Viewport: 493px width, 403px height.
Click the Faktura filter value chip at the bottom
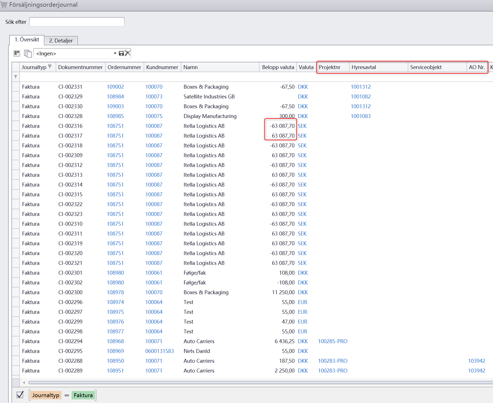(x=83, y=395)
